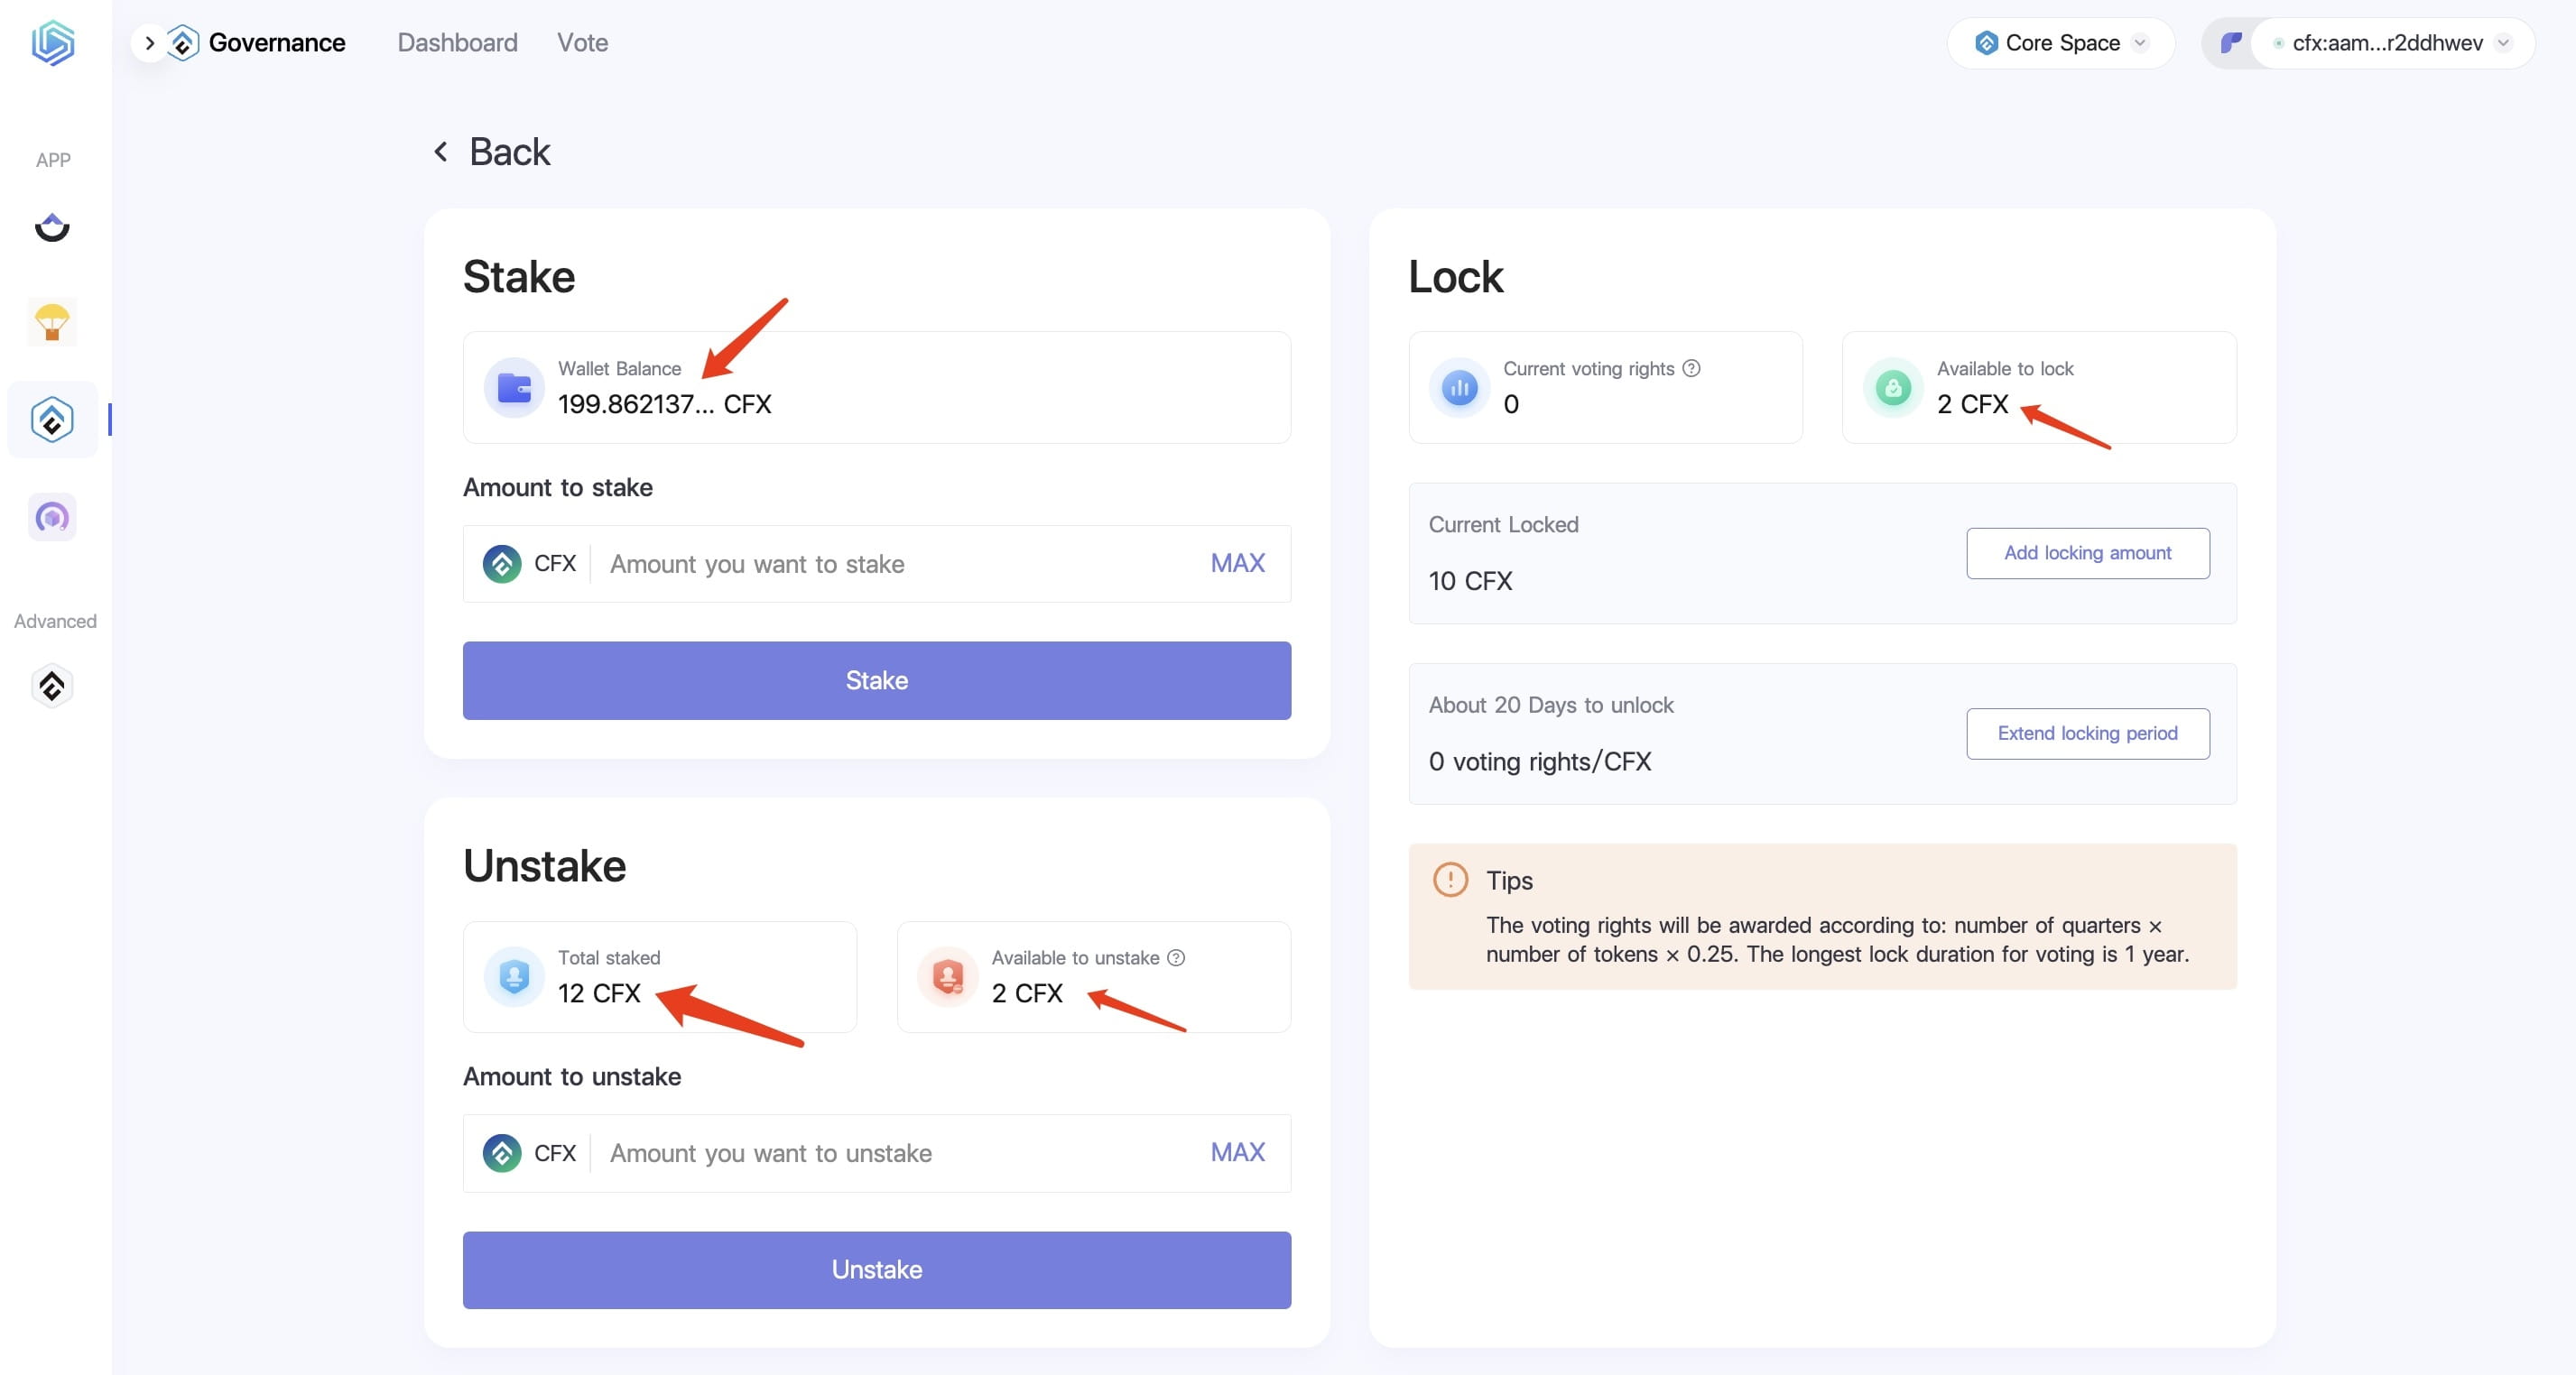Expand the cfx:aam...r2ddhwev account dropdown
Image resolution: width=2576 pixels, height=1375 pixels.
(2390, 43)
